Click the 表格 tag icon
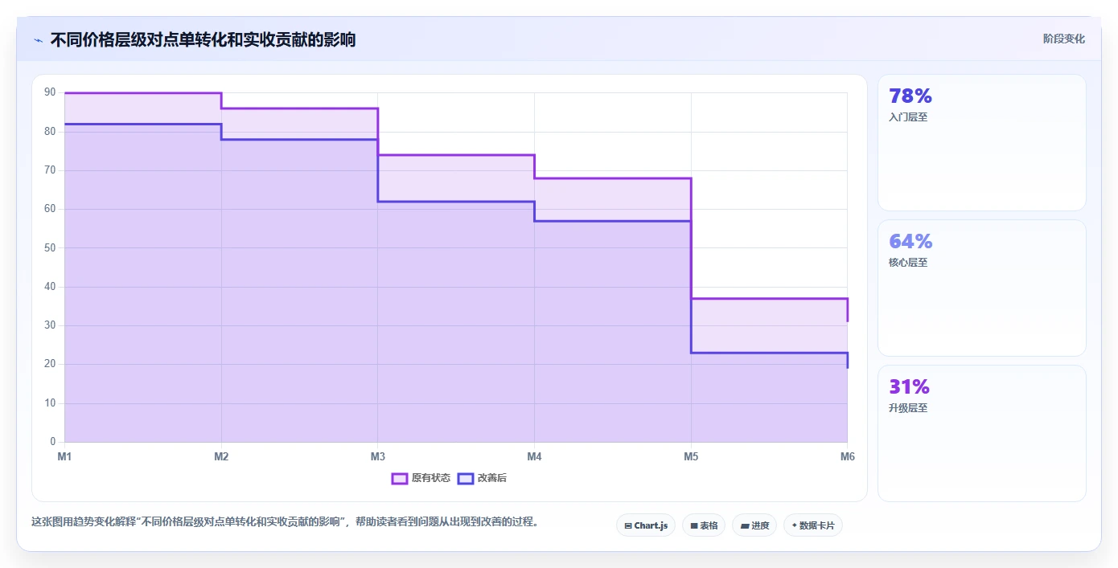The width and height of the screenshot is (1118, 568). tap(693, 526)
